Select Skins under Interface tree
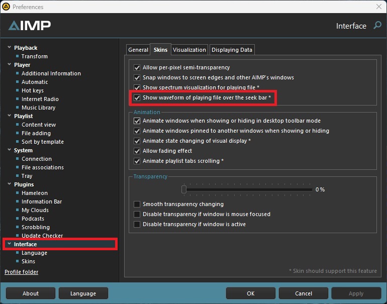 tap(28, 261)
